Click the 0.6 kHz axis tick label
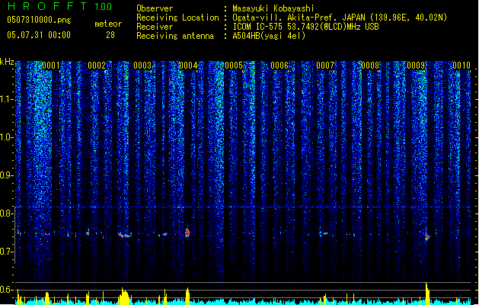 (7, 290)
